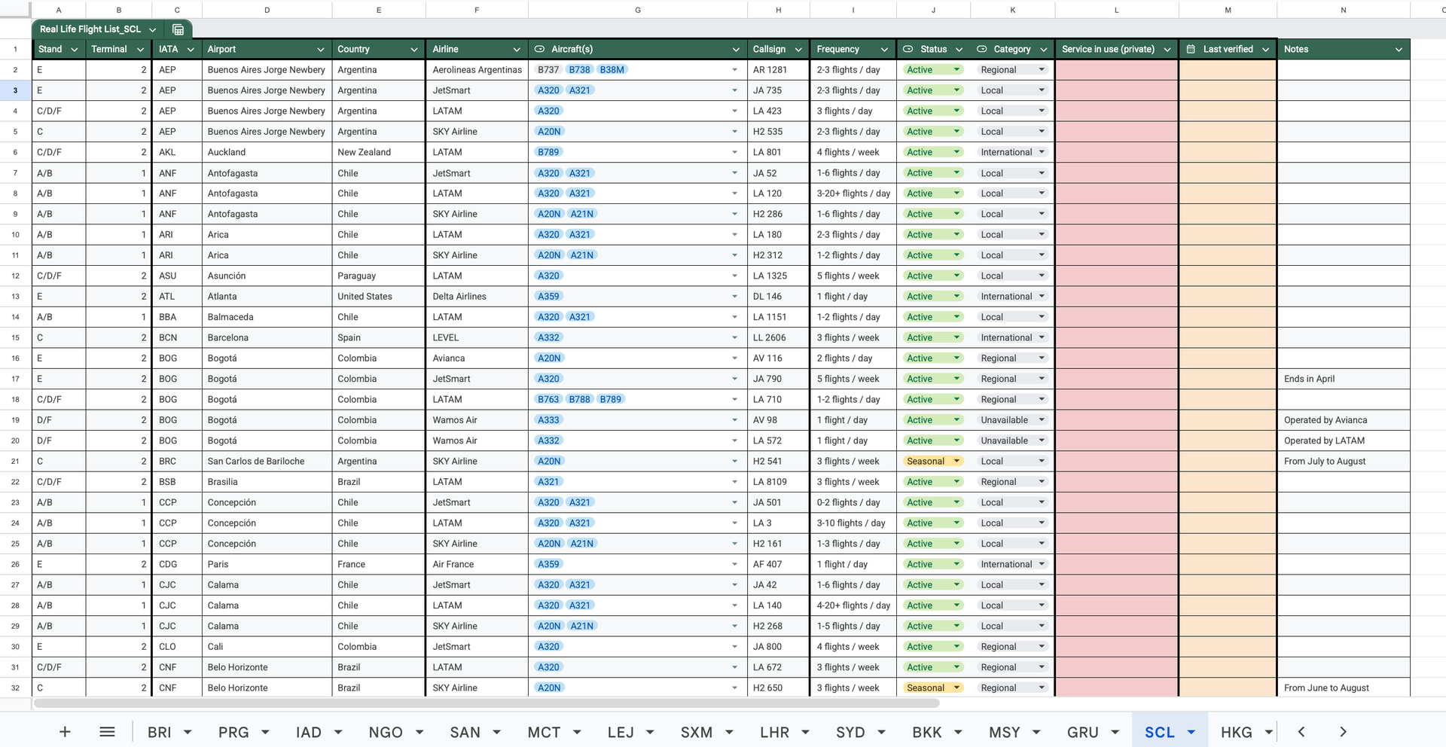Switch to the HKG sheet tab
This screenshot has width=1446, height=747.
(1236, 732)
